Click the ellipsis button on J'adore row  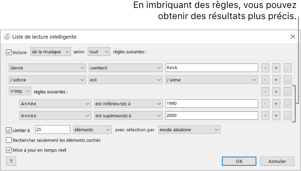tap(287, 80)
